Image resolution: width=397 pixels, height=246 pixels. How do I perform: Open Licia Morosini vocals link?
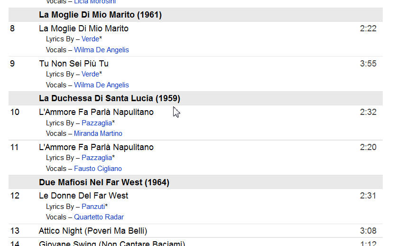click(x=95, y=2)
